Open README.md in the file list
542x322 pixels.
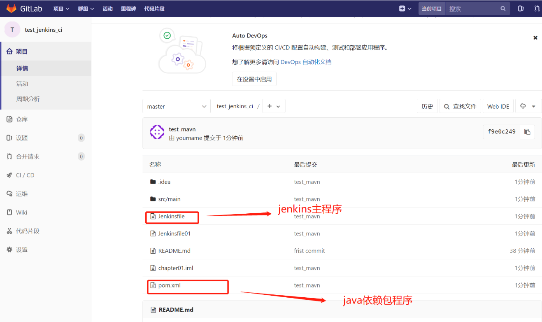tap(174, 251)
